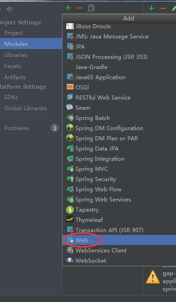Select Web from the Add menu

point(119,240)
